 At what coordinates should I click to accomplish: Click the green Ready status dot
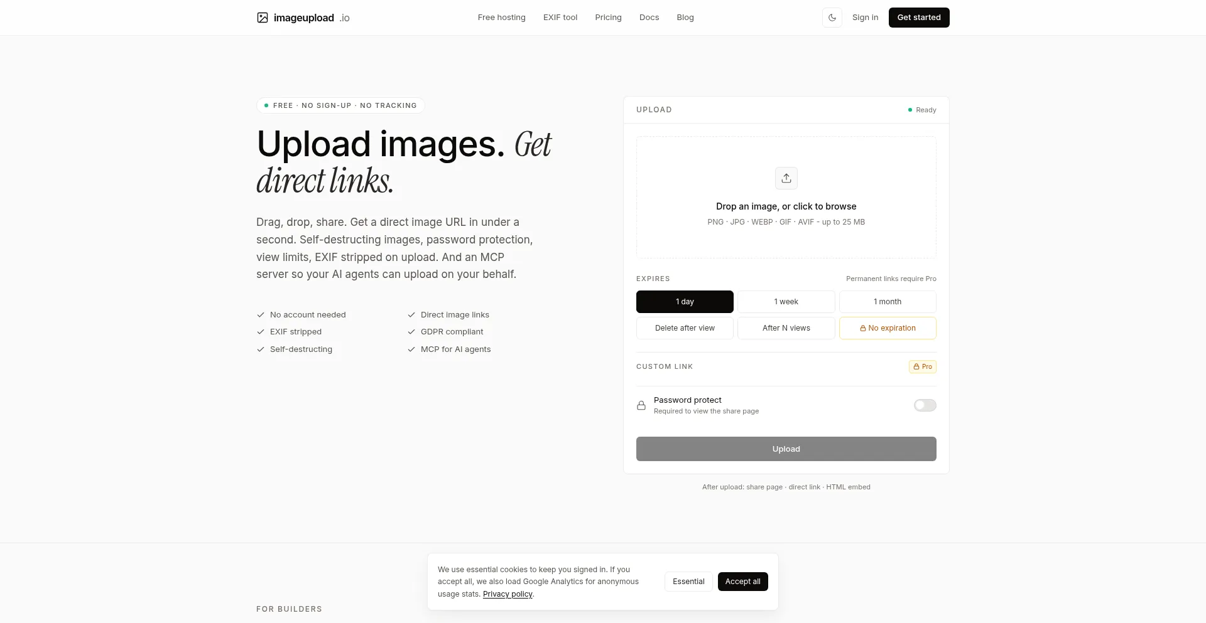pyautogui.click(x=910, y=110)
